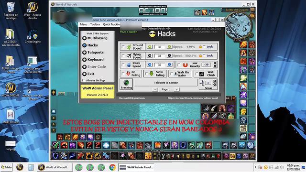The width and height of the screenshot is (306, 172).
Task: Select the Hacks radio option
Action: (x=84, y=45)
